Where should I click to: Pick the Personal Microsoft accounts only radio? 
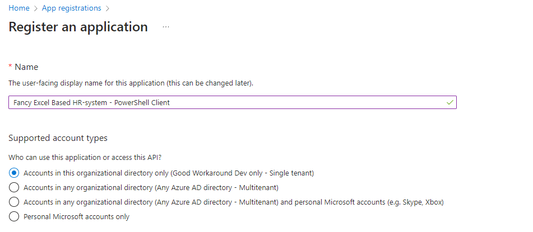(x=14, y=216)
